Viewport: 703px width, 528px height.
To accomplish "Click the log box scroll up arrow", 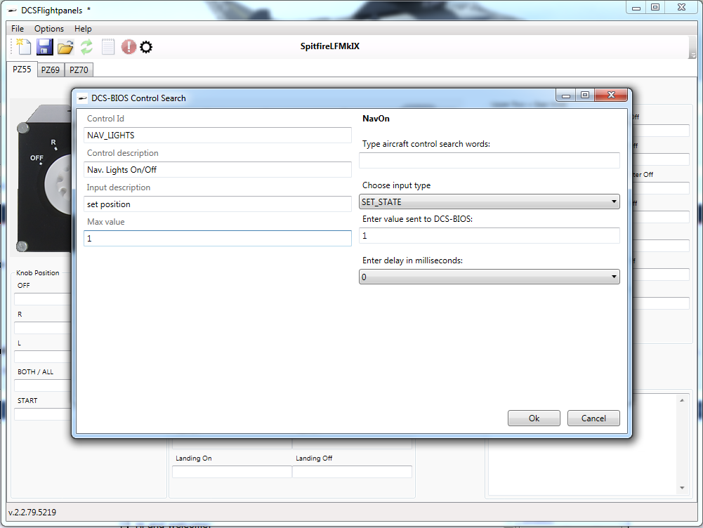I will 682,400.
